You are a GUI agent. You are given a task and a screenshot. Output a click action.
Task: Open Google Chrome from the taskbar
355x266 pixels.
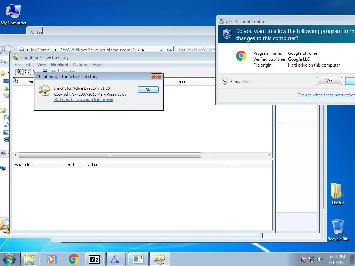[x=73, y=259]
